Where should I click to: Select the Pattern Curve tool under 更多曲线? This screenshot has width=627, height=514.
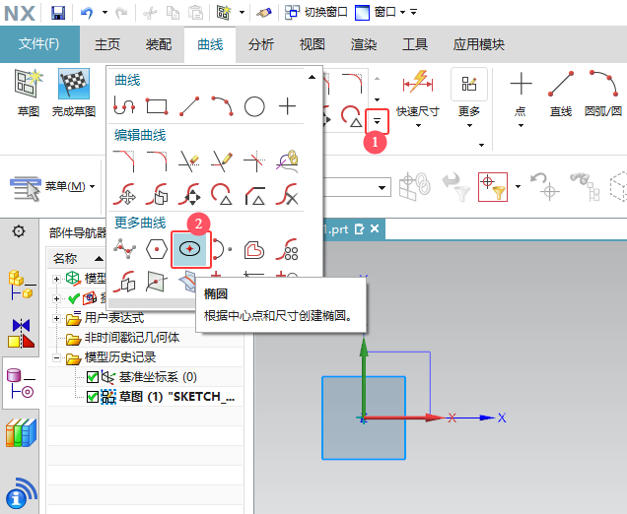[287, 249]
